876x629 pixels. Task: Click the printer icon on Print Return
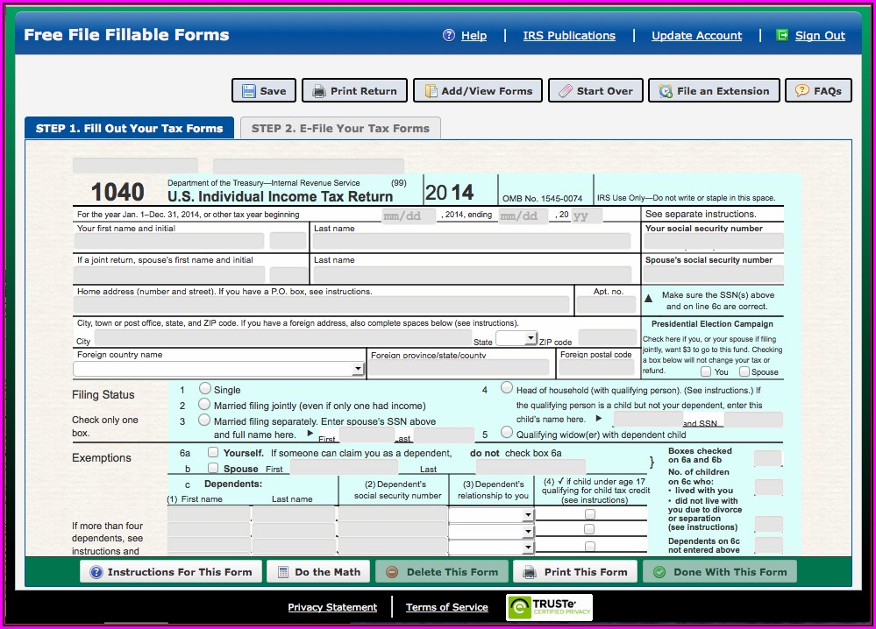[317, 91]
